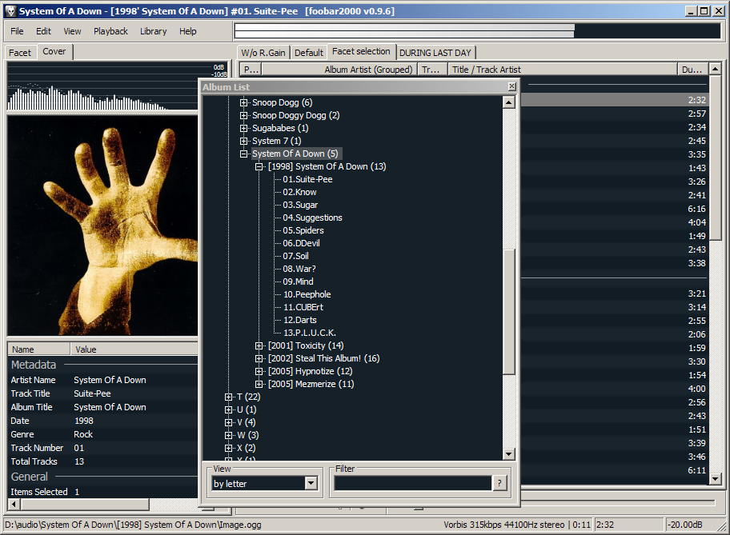Open the Help menu
The height and width of the screenshot is (535, 730).
(x=187, y=31)
